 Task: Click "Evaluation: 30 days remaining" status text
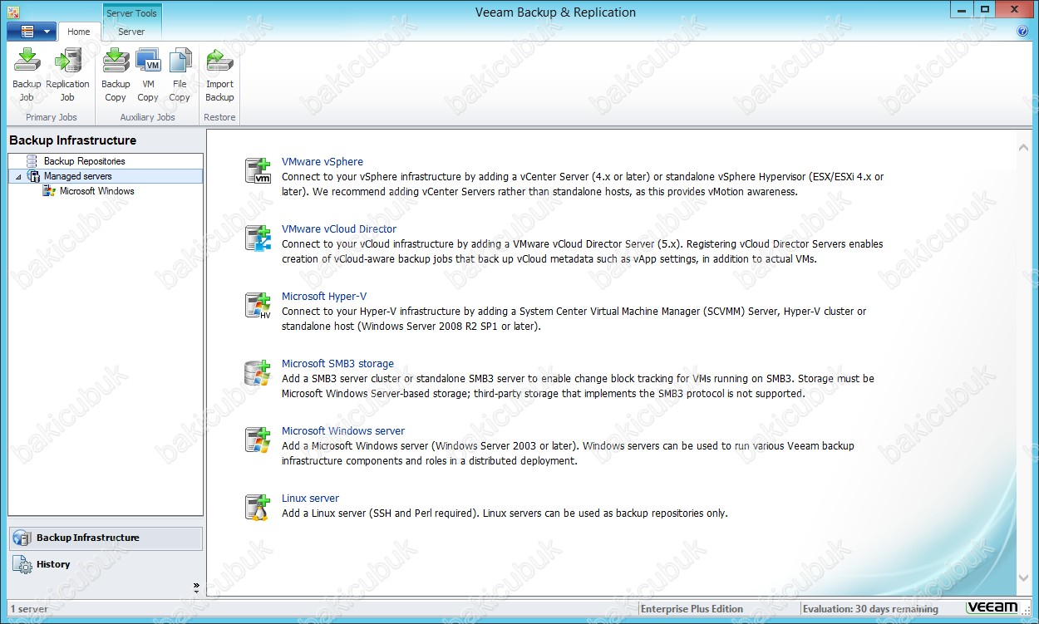(870, 609)
